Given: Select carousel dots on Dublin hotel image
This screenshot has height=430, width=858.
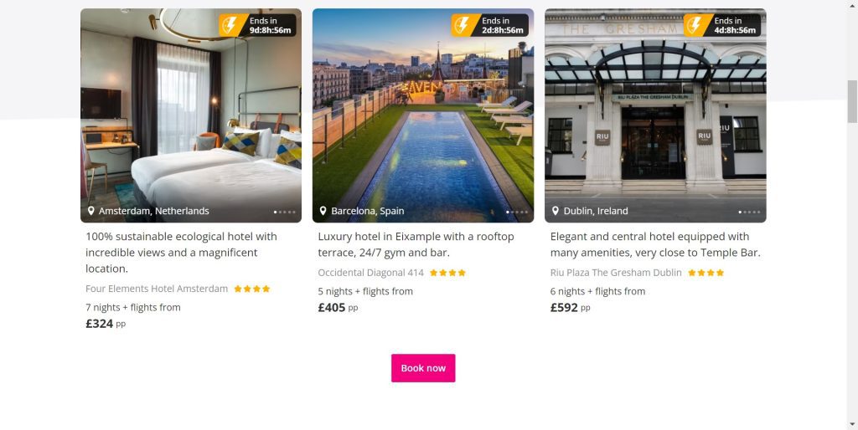Looking at the screenshot, I should [750, 212].
